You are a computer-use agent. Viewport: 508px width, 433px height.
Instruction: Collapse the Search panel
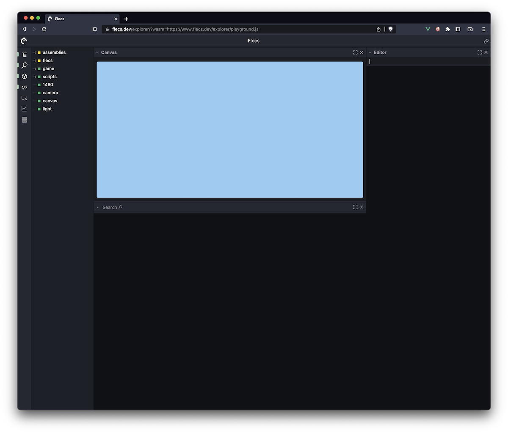[98, 207]
